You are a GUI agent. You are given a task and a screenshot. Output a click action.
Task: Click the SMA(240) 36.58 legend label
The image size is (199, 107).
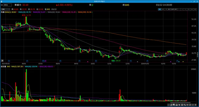pos(84,12)
